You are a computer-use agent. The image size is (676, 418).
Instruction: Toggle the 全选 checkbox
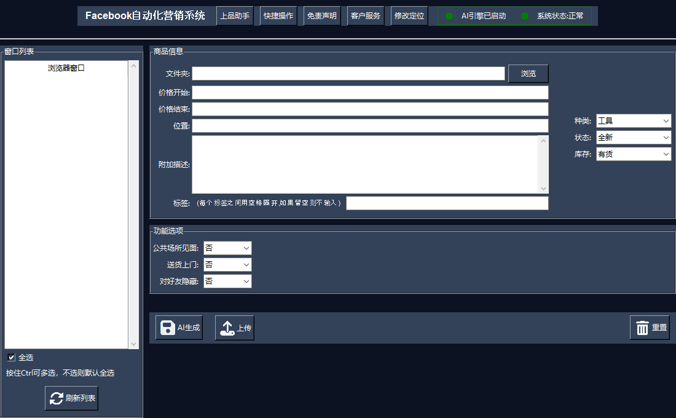coord(11,357)
